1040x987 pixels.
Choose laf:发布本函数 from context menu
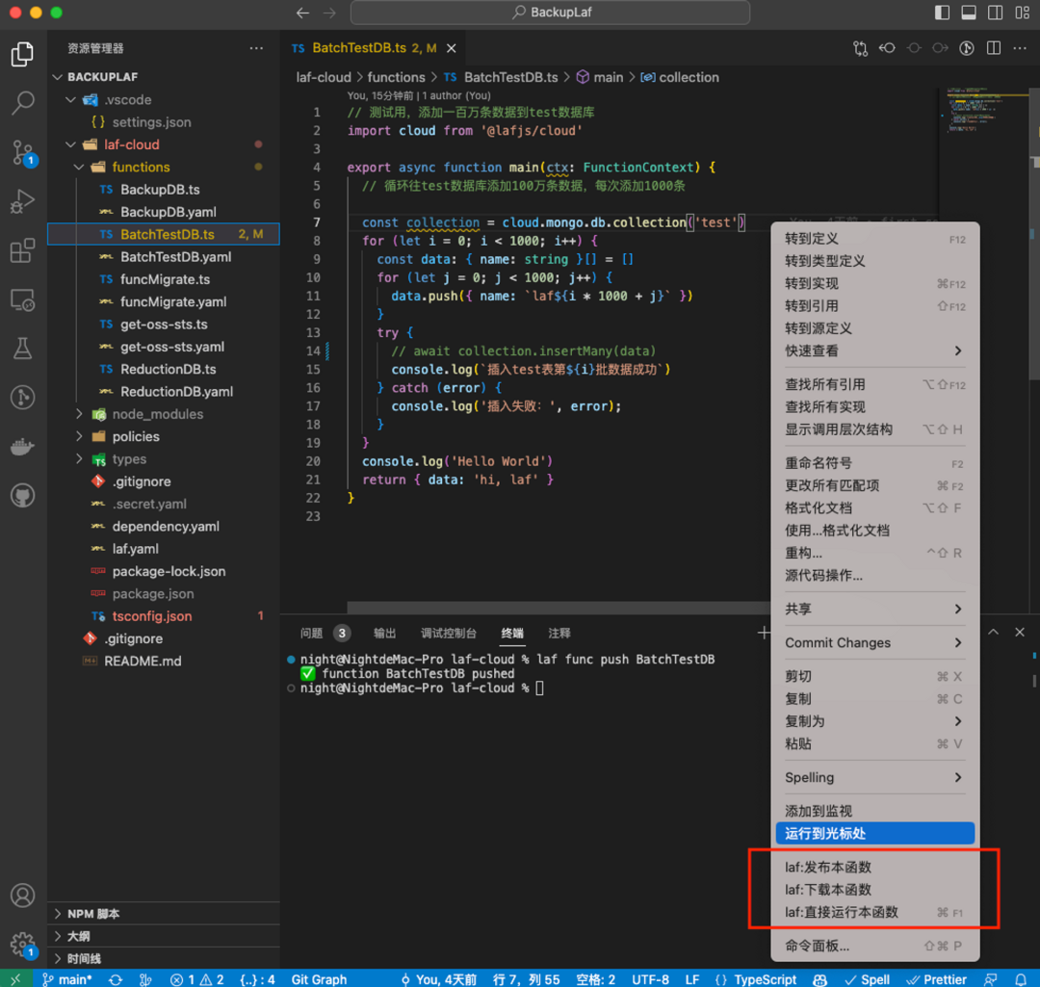pos(874,867)
